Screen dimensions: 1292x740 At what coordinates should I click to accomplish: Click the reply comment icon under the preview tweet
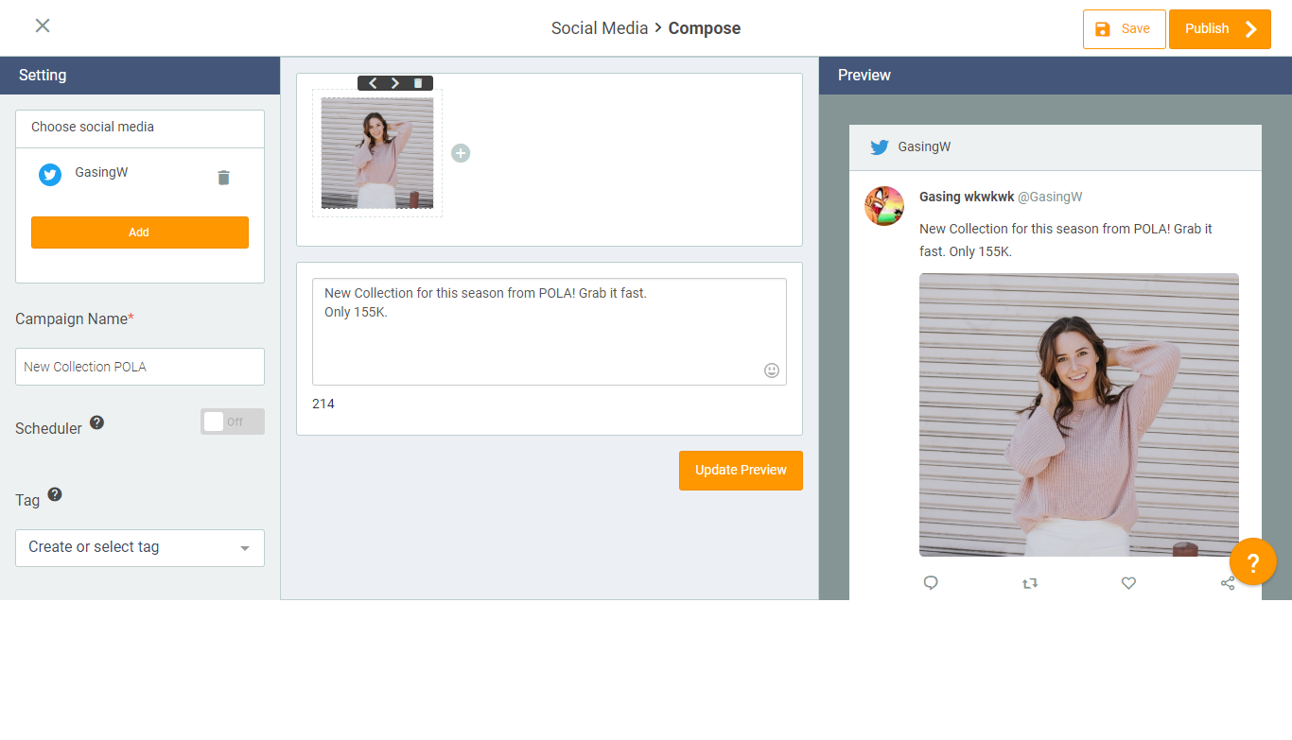pyautogui.click(x=931, y=583)
